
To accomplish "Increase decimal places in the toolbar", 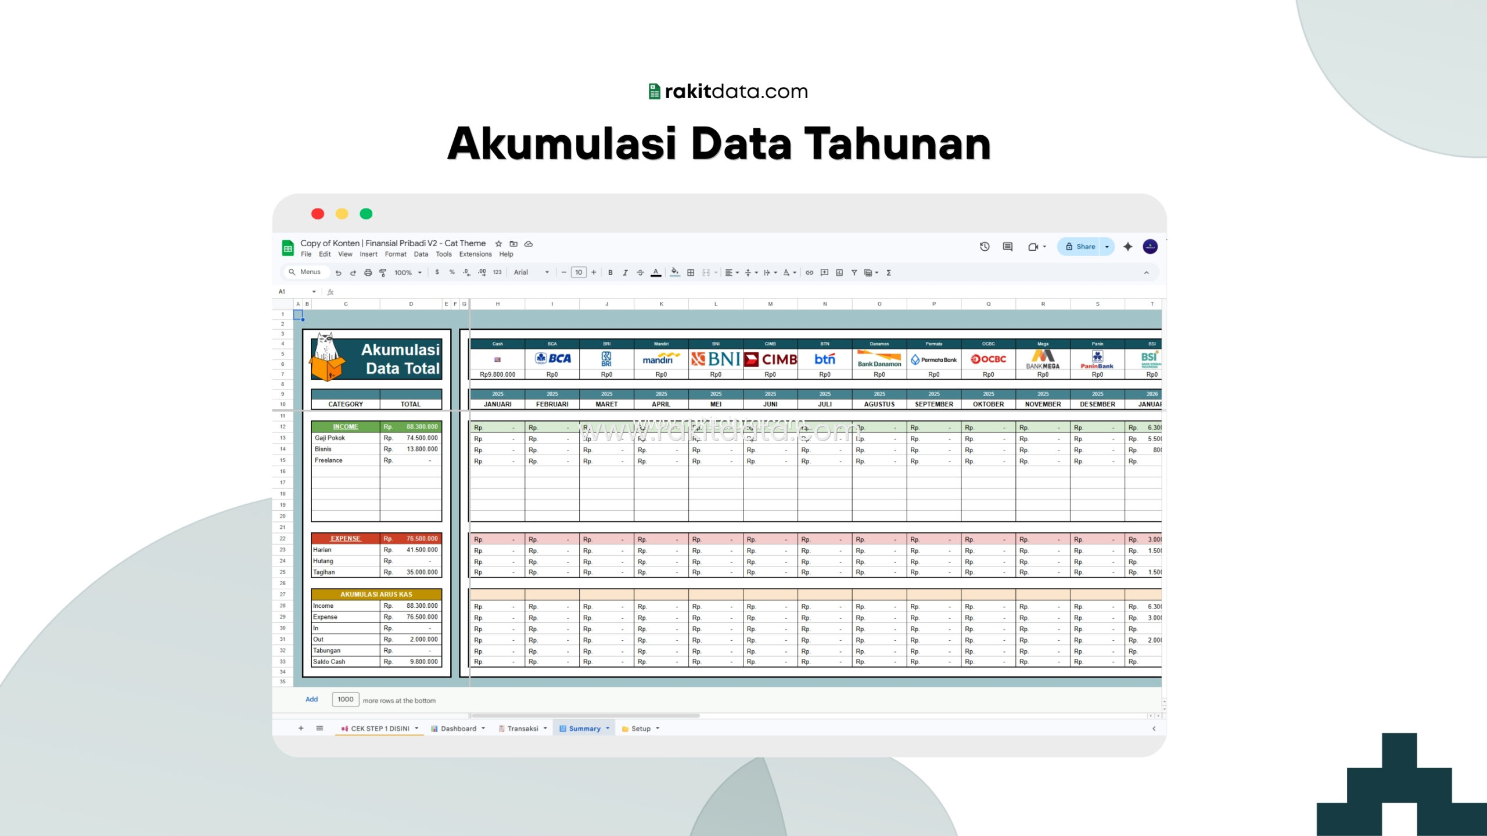I will [x=482, y=272].
